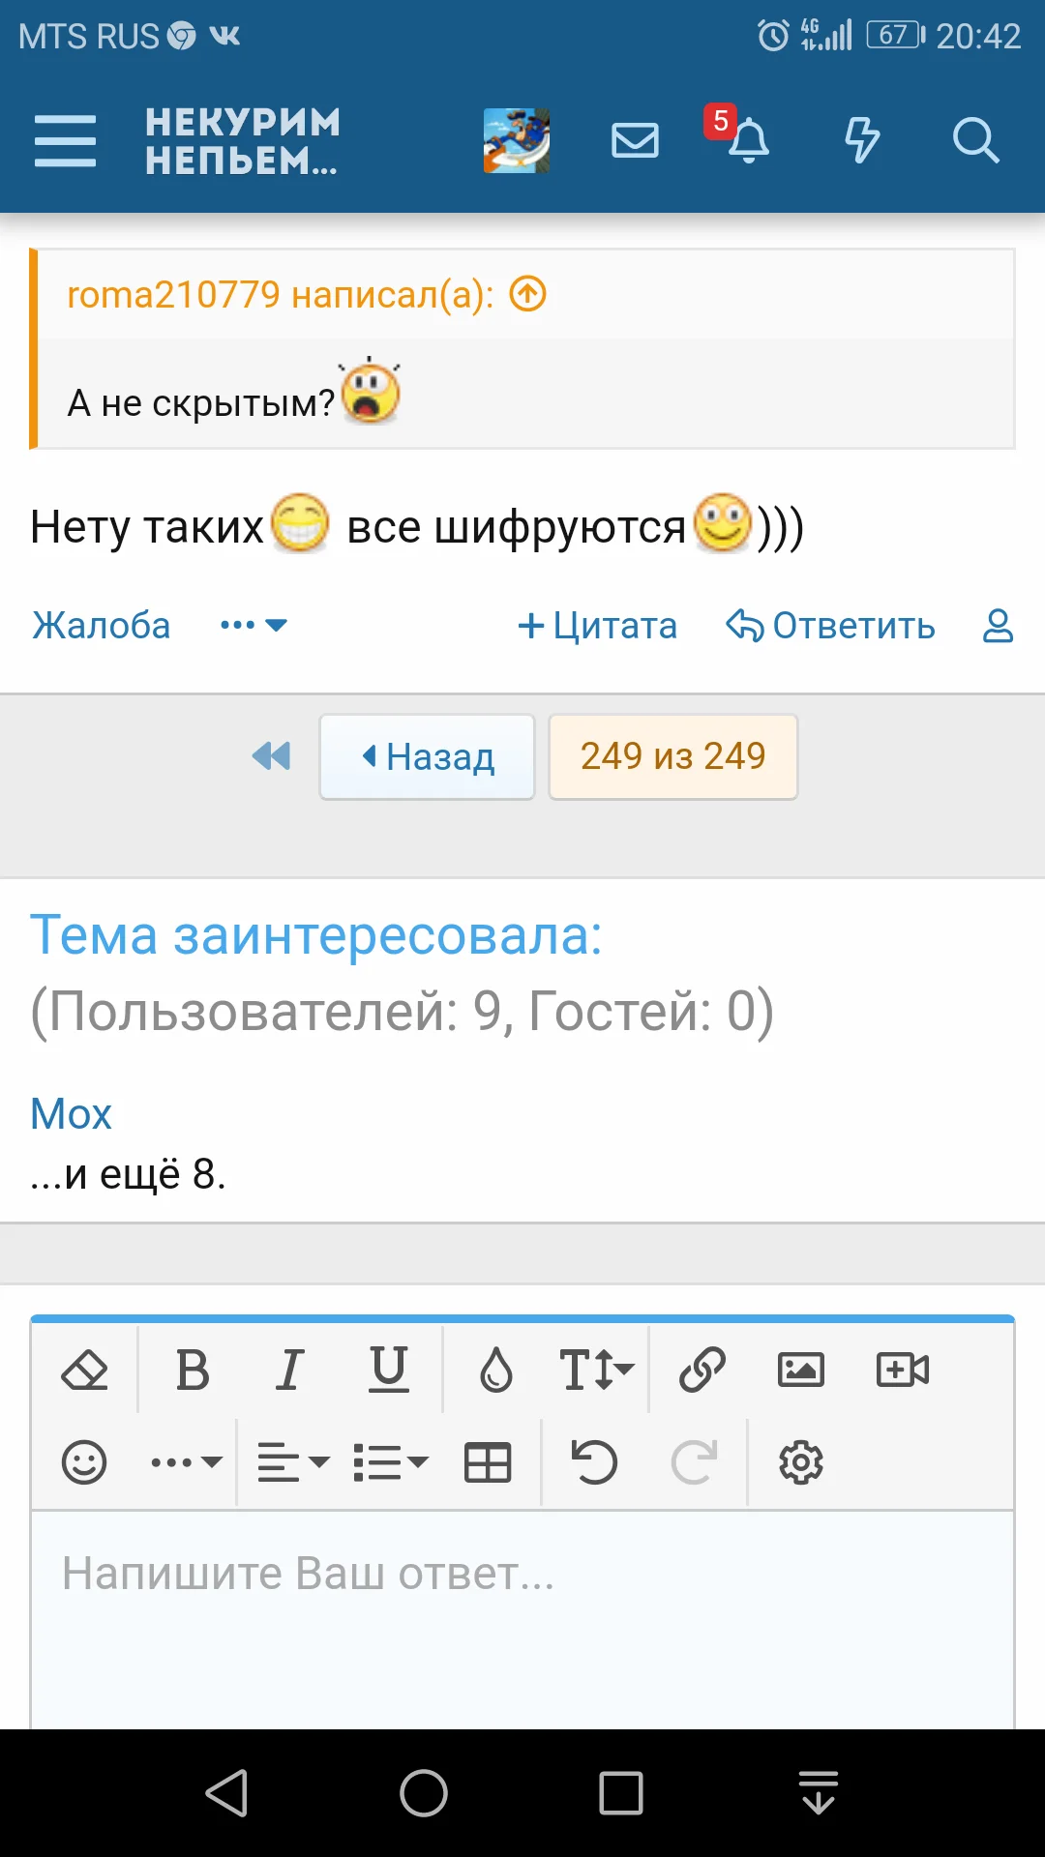The image size is (1045, 1857).
Task: Open font size dropdown
Action: (596, 1370)
